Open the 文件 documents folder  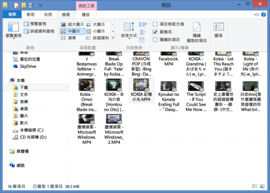(21, 94)
